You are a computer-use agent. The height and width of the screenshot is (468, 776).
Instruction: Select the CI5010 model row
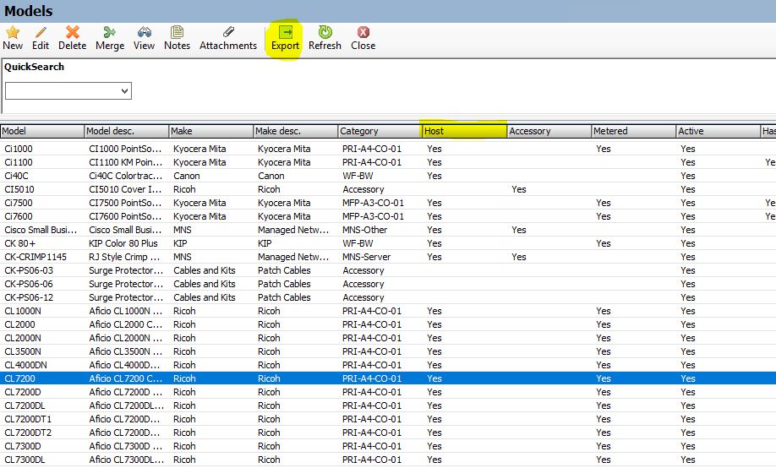pyautogui.click(x=388, y=189)
